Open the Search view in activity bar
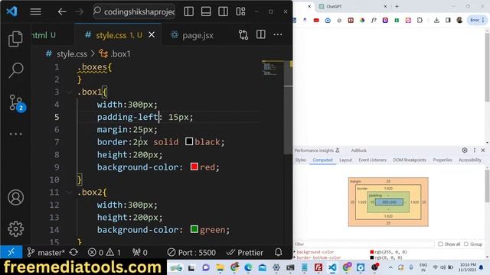490x275 pixels. click(x=15, y=70)
